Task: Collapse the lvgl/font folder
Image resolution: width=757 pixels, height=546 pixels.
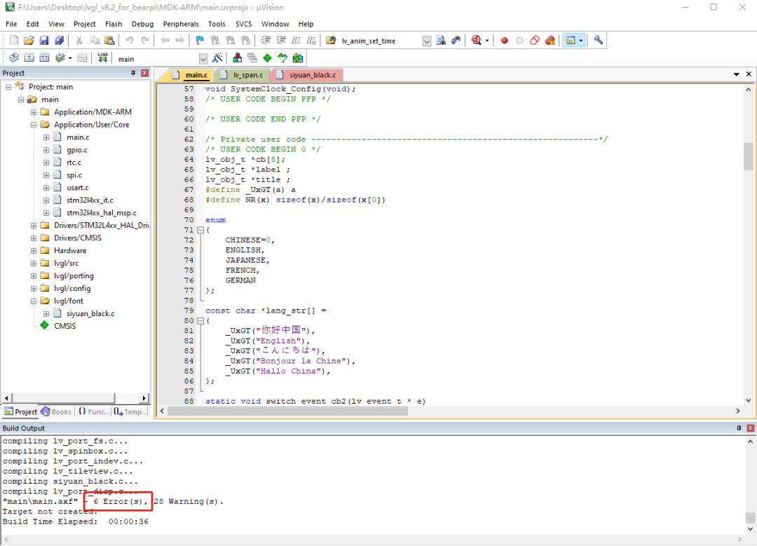Action: tap(34, 301)
